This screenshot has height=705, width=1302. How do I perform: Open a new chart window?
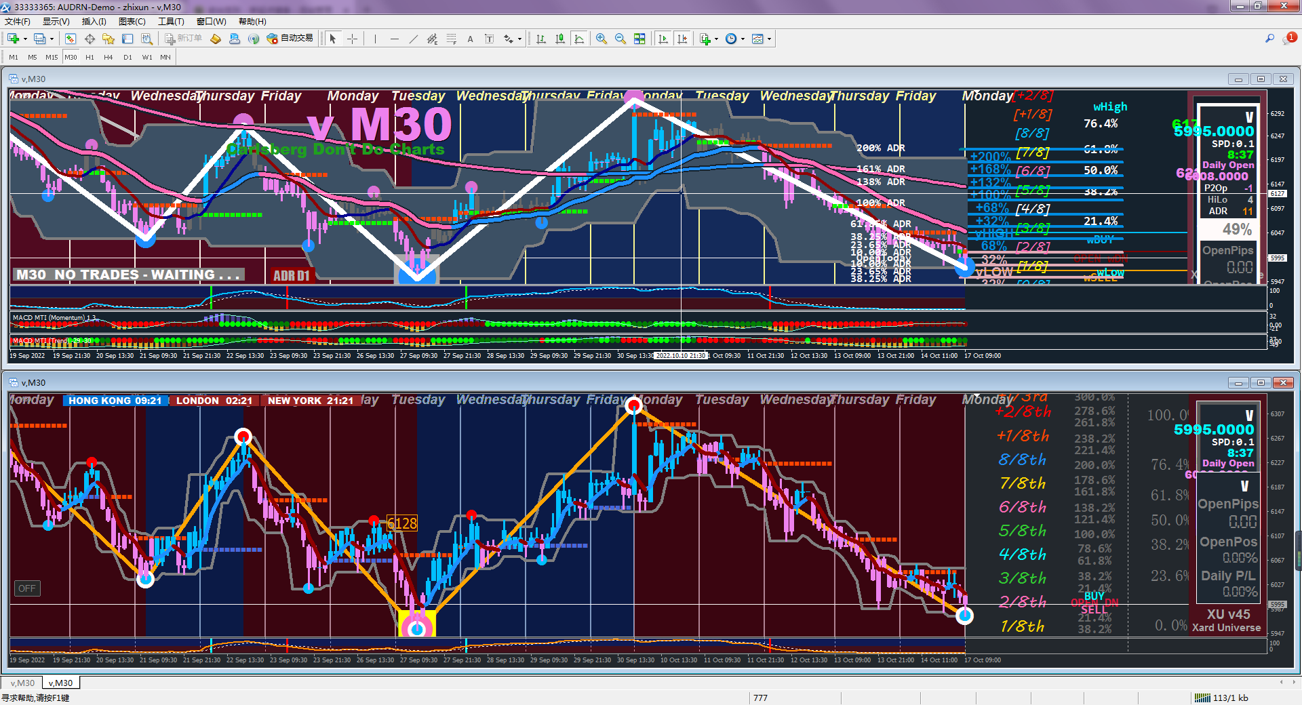13,39
